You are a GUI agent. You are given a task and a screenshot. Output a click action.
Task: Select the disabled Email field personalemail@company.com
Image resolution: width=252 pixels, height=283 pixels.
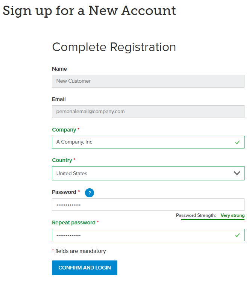pyautogui.click(x=148, y=112)
